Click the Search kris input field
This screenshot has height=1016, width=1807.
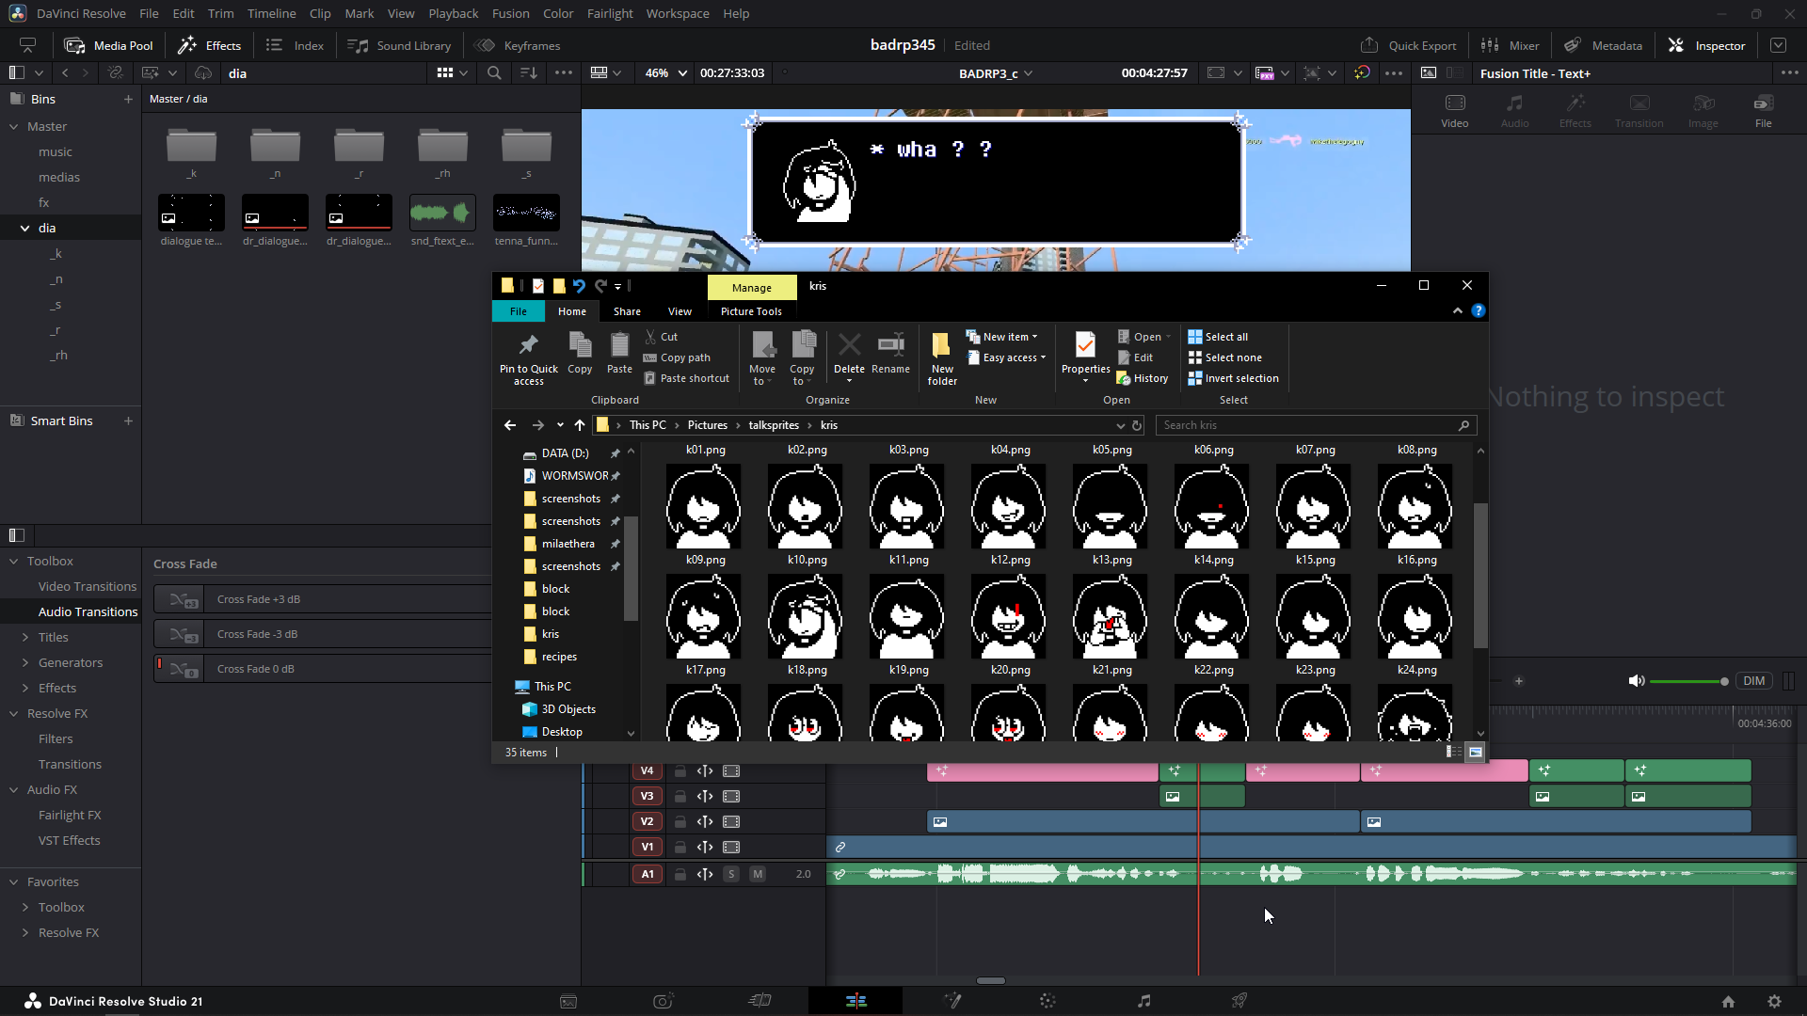tap(1316, 425)
